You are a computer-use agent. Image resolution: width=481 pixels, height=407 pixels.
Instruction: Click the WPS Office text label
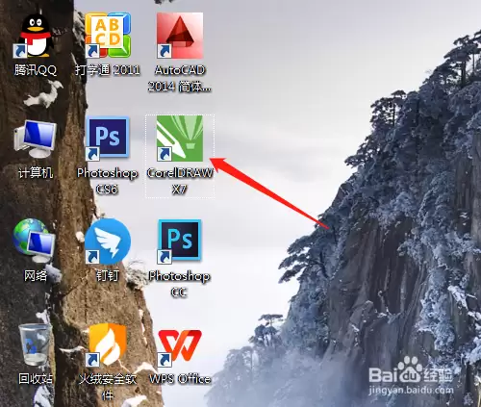180,379
